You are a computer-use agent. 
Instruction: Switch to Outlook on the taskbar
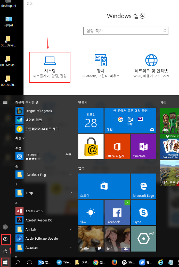click(x=44, y=262)
